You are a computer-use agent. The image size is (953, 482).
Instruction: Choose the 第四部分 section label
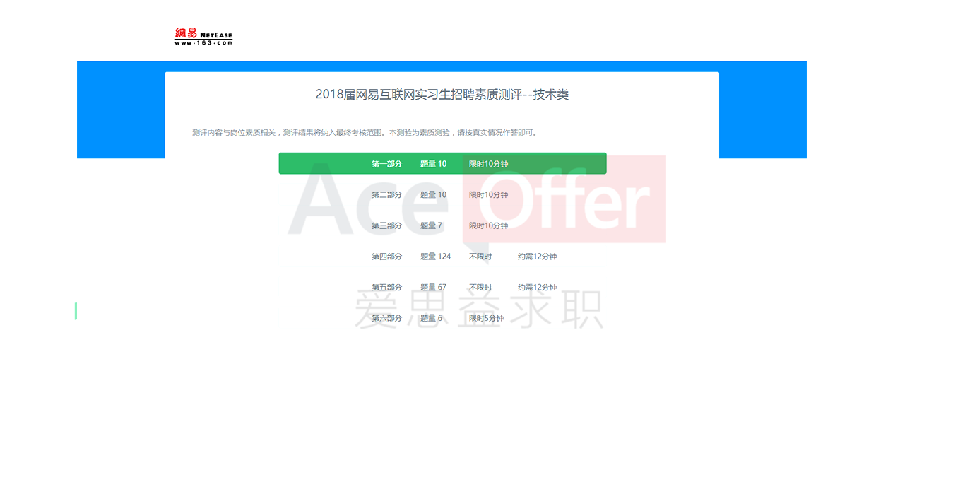pos(386,257)
